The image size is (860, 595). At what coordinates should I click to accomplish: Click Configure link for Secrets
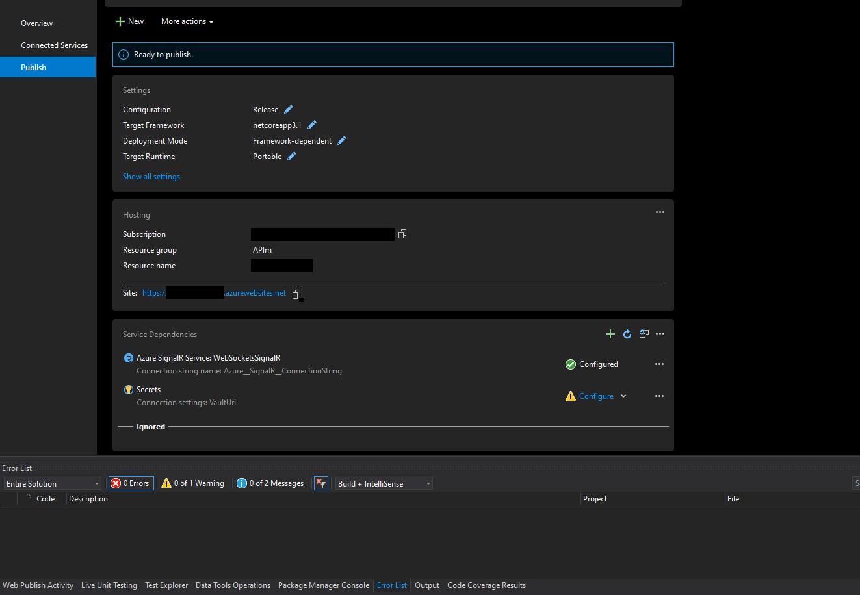click(x=596, y=396)
